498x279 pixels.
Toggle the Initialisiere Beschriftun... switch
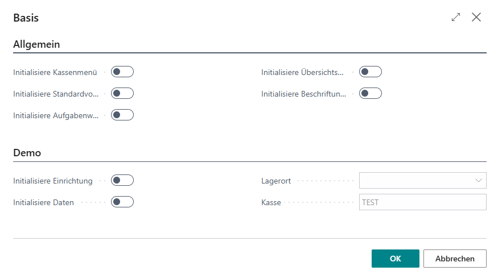371,93
